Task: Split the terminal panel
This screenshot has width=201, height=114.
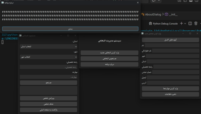Action: coord(190,23)
